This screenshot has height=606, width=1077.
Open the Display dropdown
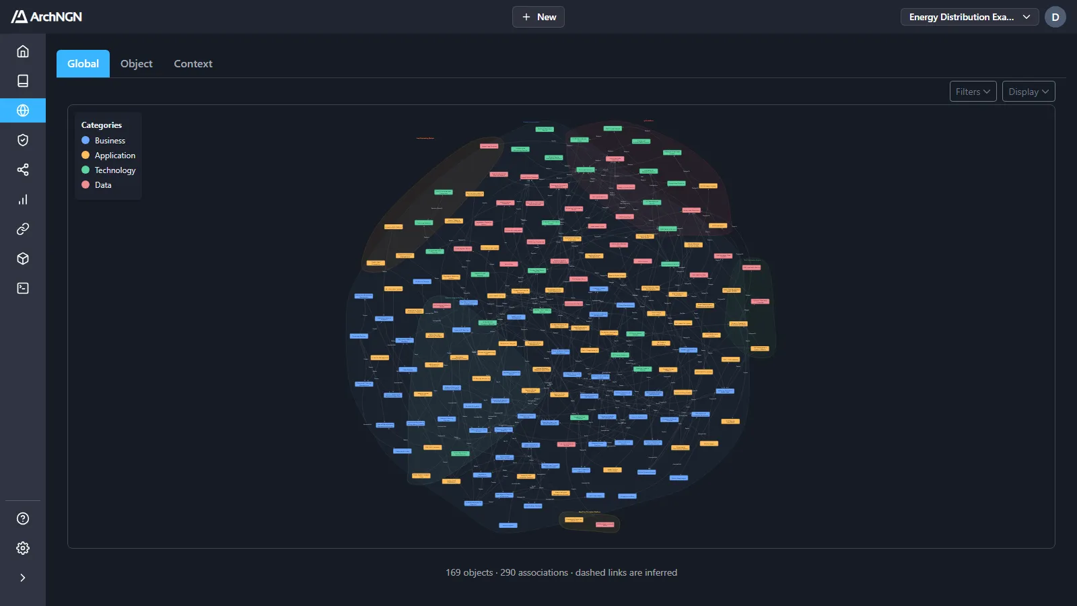[1029, 92]
